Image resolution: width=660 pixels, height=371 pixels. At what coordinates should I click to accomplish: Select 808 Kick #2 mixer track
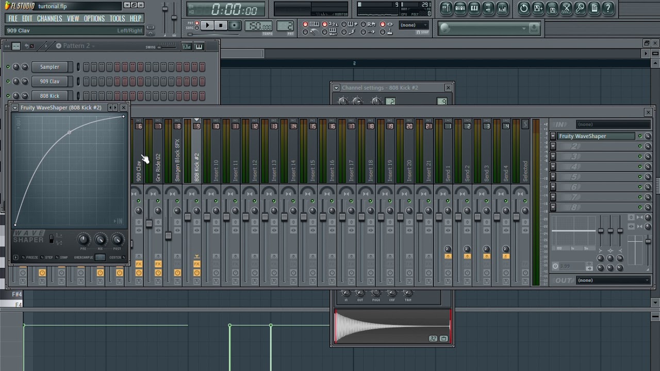click(196, 167)
